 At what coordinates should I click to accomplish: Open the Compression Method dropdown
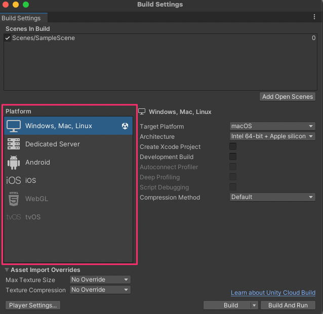(272, 197)
